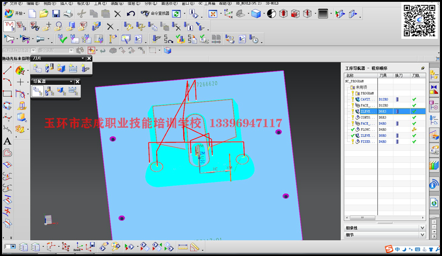Open the 编辑(E) menu
Viewport: 442px width, 256px height.
pos(33,4)
